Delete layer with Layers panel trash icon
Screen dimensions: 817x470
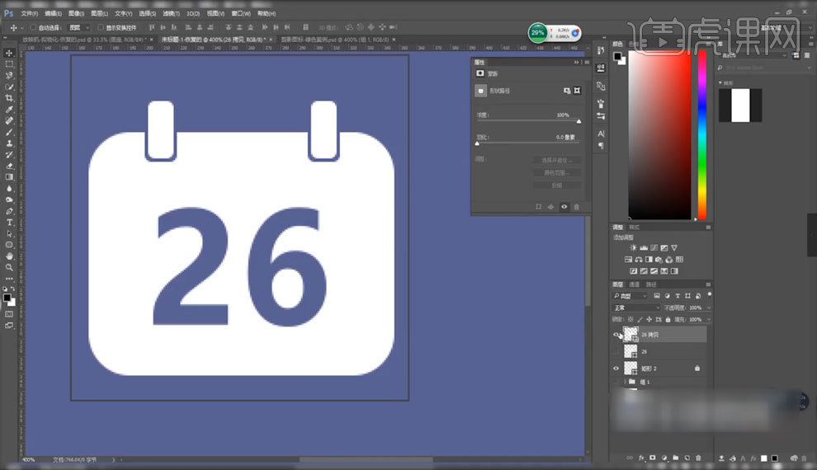click(x=699, y=458)
